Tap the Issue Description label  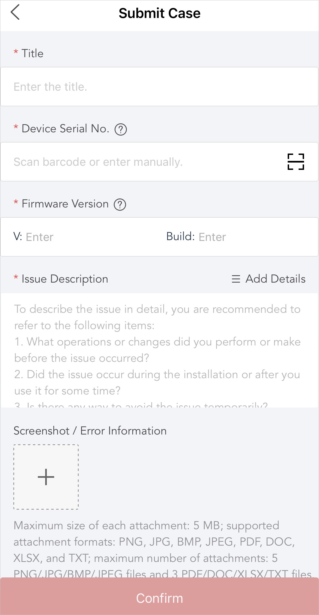[65, 279]
